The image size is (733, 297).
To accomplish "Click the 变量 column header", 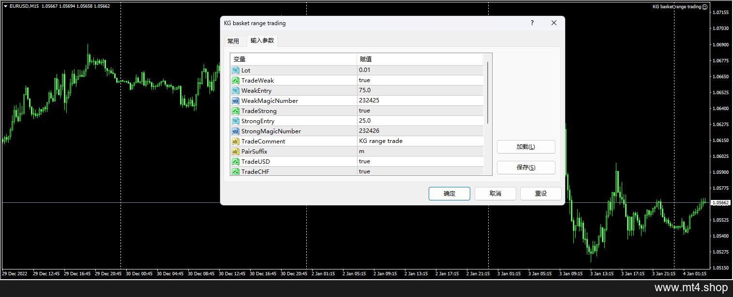I will [293, 59].
